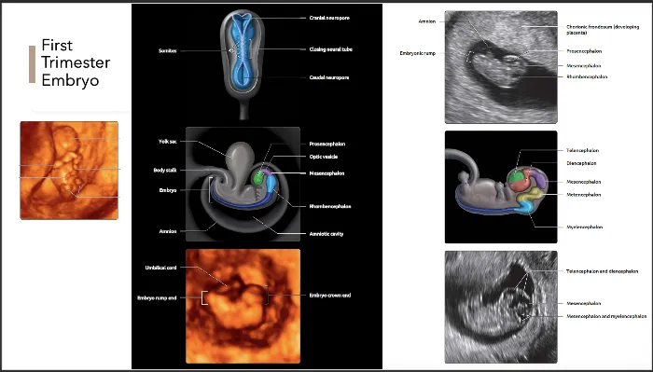This screenshot has height=372, width=653.
Task: Click "Amnion" label in yolk sac diagram
Action: coord(168,231)
